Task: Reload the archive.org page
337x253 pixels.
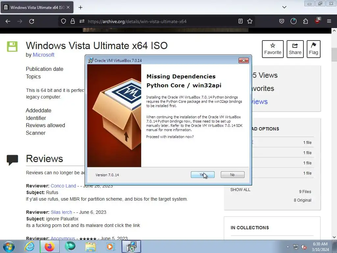Action: (x=32, y=21)
